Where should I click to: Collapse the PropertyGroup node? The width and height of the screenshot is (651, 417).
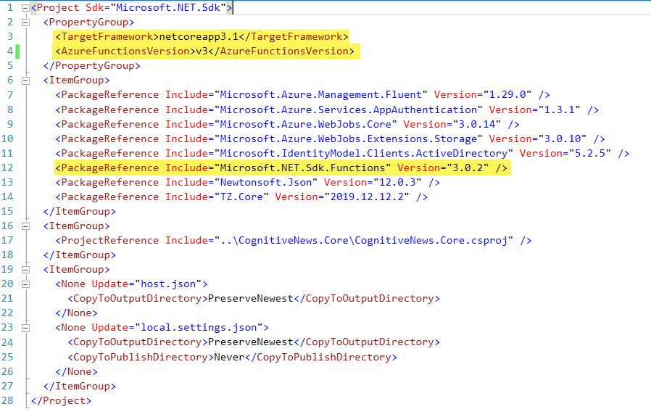coord(25,22)
